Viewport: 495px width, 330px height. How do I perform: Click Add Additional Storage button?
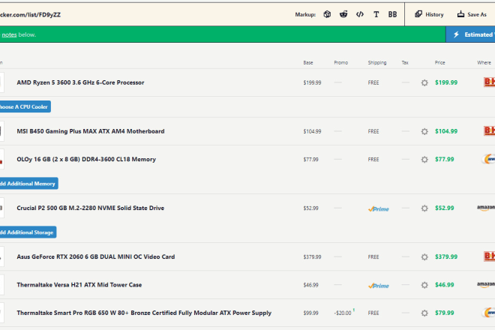(28, 232)
